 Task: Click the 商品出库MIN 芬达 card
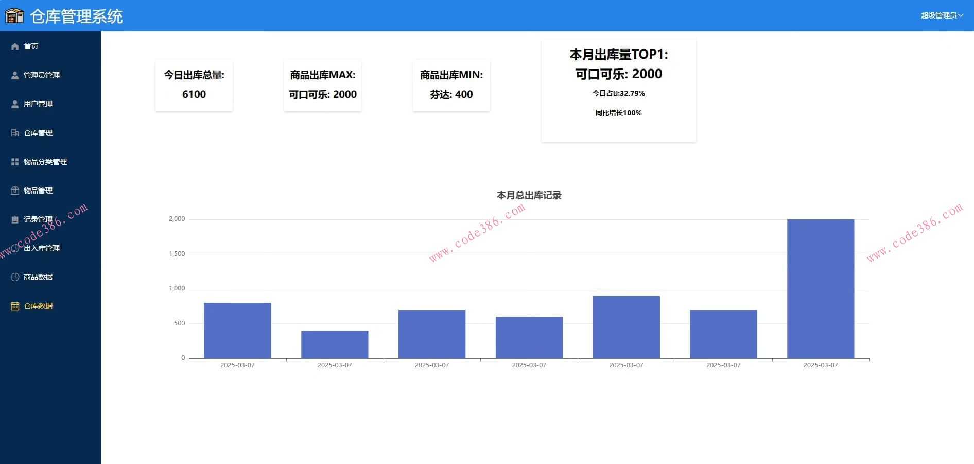pyautogui.click(x=451, y=85)
